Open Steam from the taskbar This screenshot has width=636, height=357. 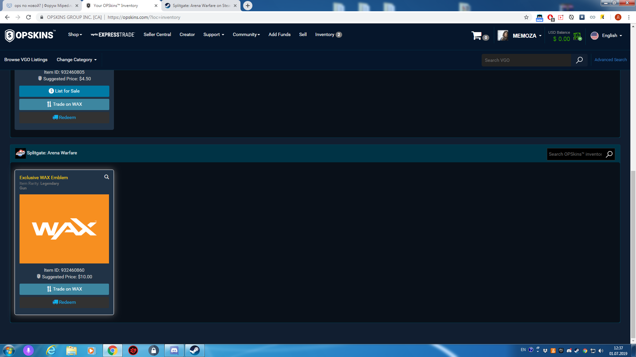pyautogui.click(x=195, y=350)
